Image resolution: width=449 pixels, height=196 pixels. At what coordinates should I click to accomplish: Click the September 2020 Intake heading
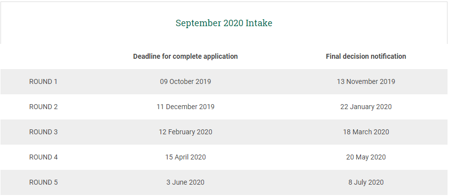224,23
